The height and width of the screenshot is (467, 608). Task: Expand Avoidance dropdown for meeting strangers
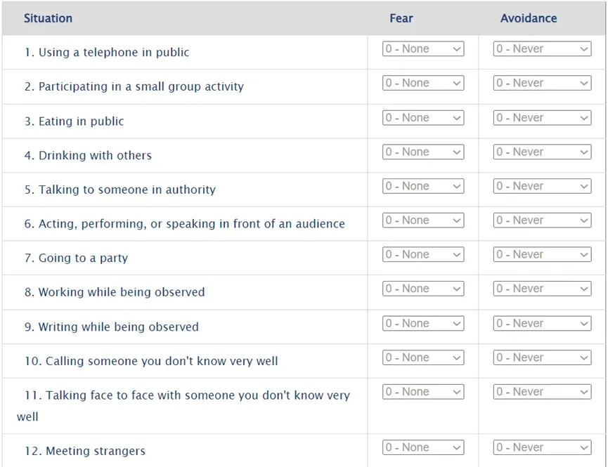(x=542, y=447)
